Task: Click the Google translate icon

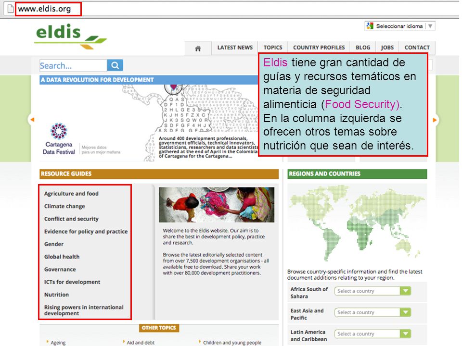Action: coord(370,26)
